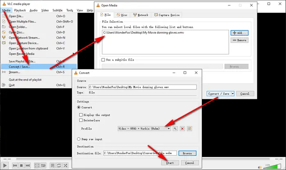Choose Open Disc... menu item
This screenshot has height=170, width=286.
point(39,32)
